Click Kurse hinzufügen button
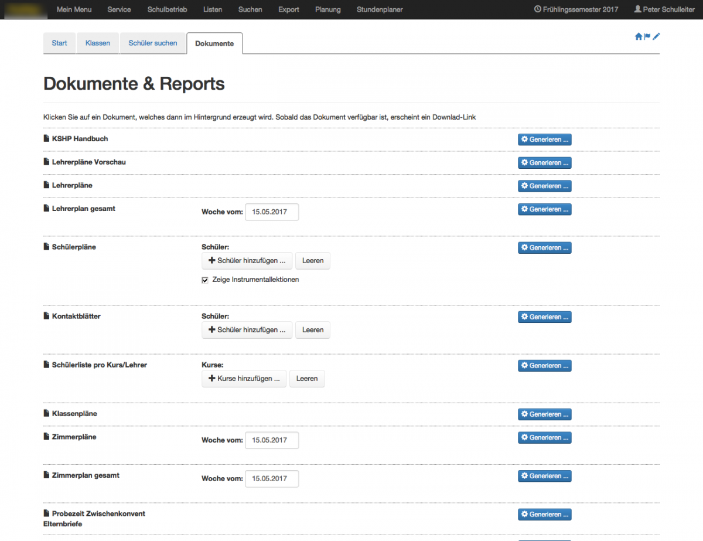 (244, 379)
